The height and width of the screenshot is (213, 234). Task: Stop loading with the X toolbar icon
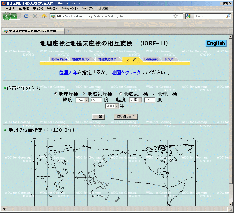[35, 16]
